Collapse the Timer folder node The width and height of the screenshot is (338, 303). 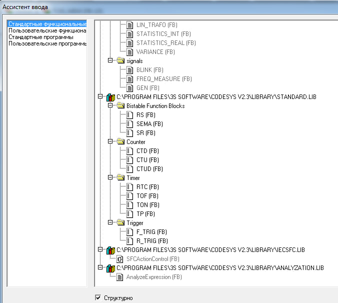[110, 177]
